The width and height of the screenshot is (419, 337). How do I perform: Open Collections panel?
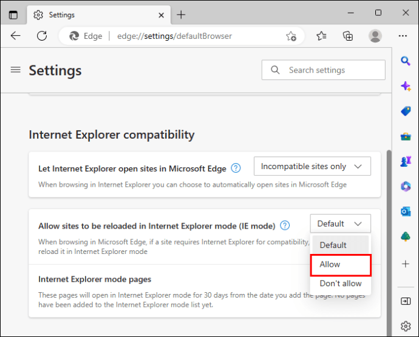pos(348,36)
